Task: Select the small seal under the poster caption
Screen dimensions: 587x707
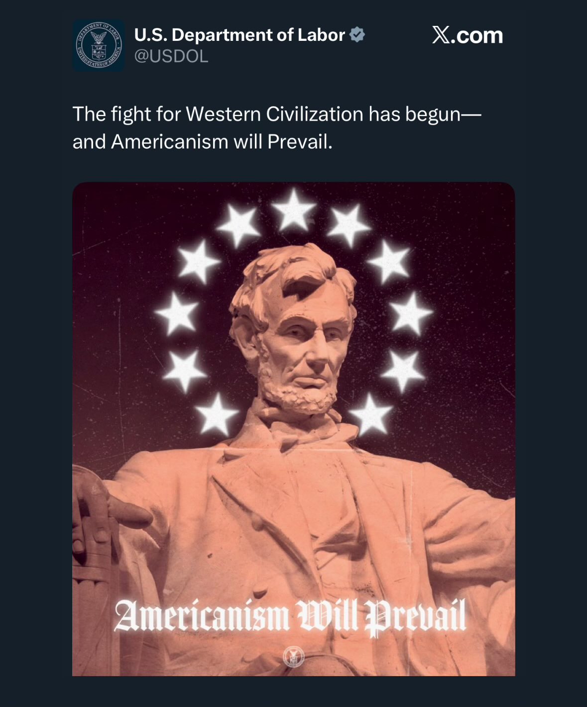Action: 293,657
